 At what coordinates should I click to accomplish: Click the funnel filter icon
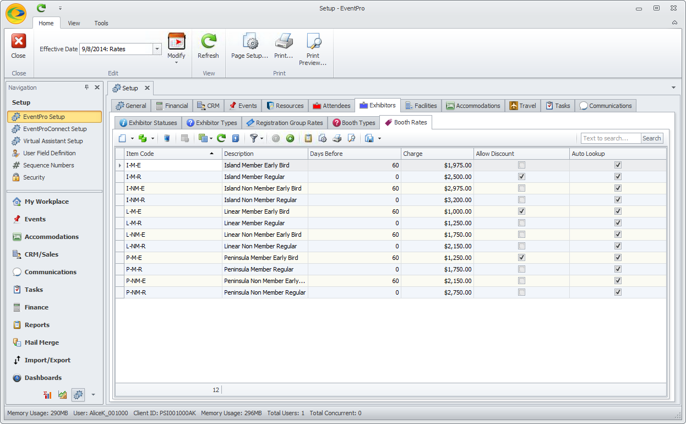pos(253,138)
